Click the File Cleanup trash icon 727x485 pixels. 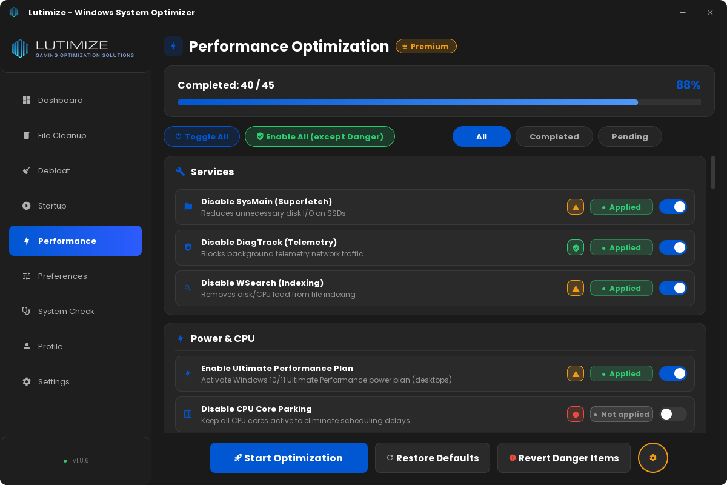click(x=27, y=135)
